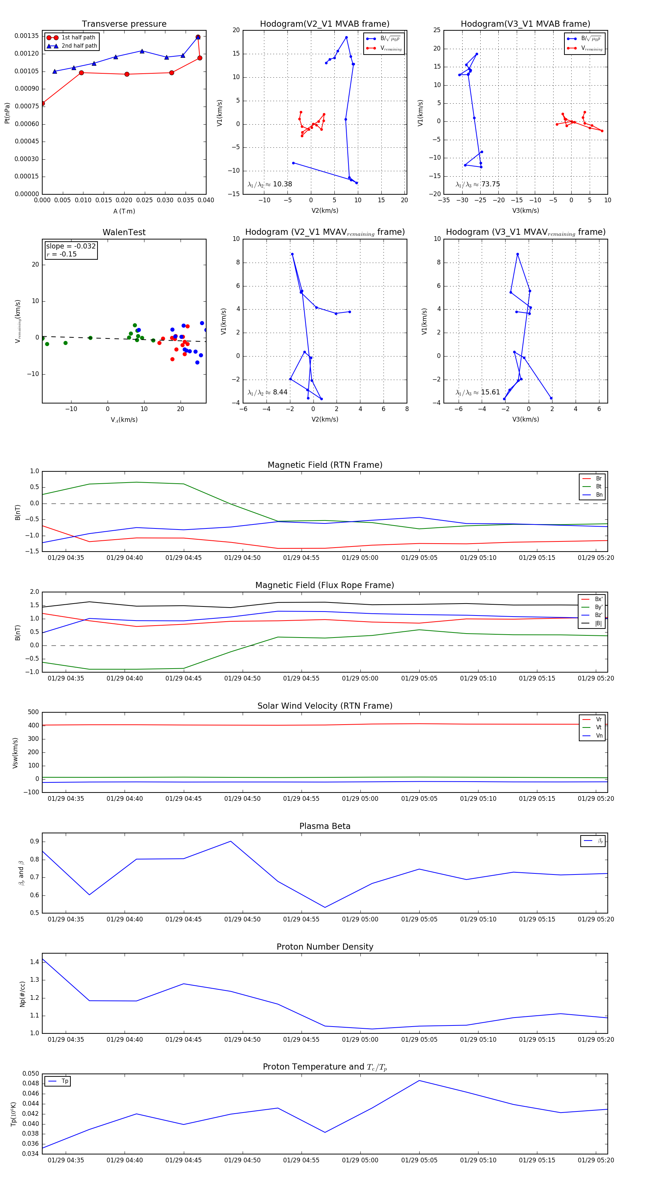Select the "Bn" legend entry
650x1192 pixels.
tap(592, 494)
